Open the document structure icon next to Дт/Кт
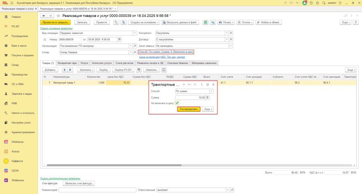 pos(124,22)
